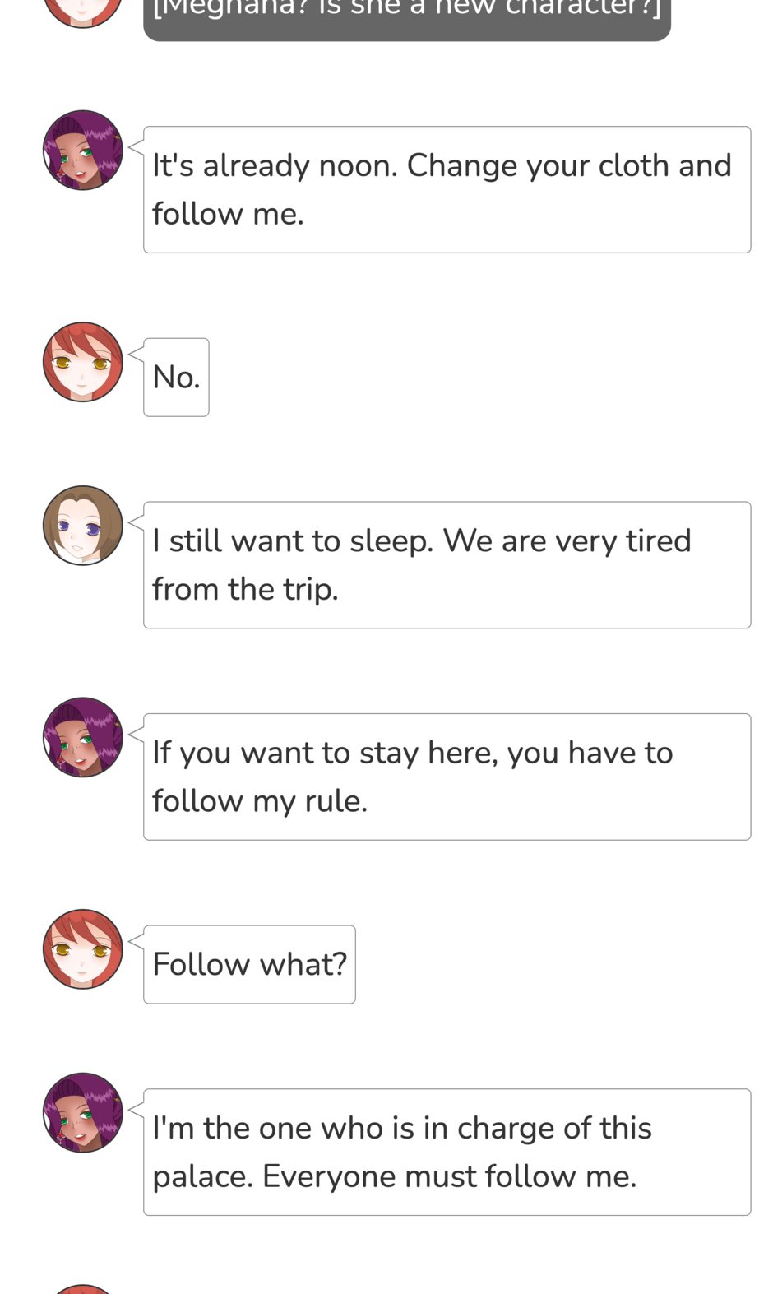Tap avatar beside "If you want to stay here"
This screenshot has height=1294, width=773.
pos(82,738)
